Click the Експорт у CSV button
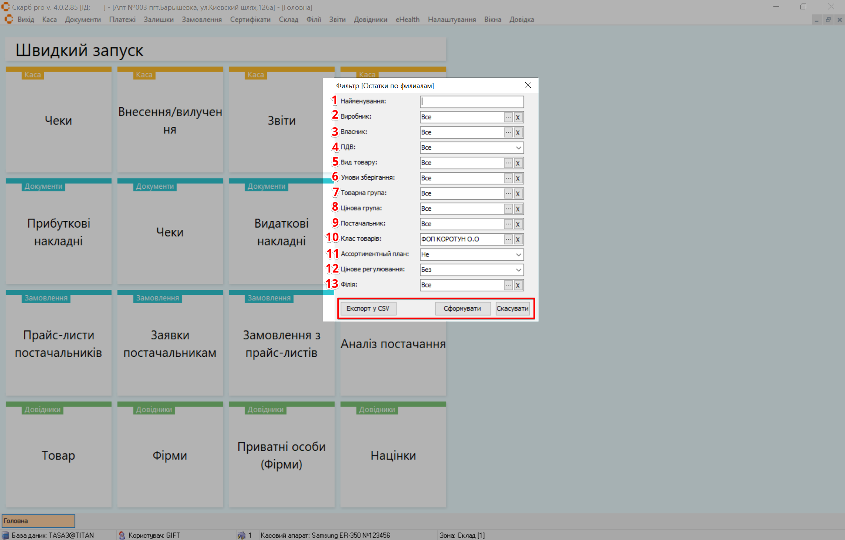Screen dimensions: 845x540 pyautogui.click(x=368, y=309)
